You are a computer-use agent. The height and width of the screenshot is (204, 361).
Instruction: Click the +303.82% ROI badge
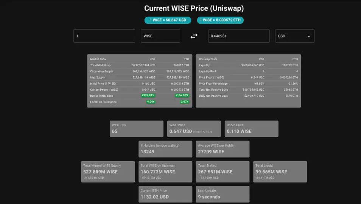coord(148,95)
